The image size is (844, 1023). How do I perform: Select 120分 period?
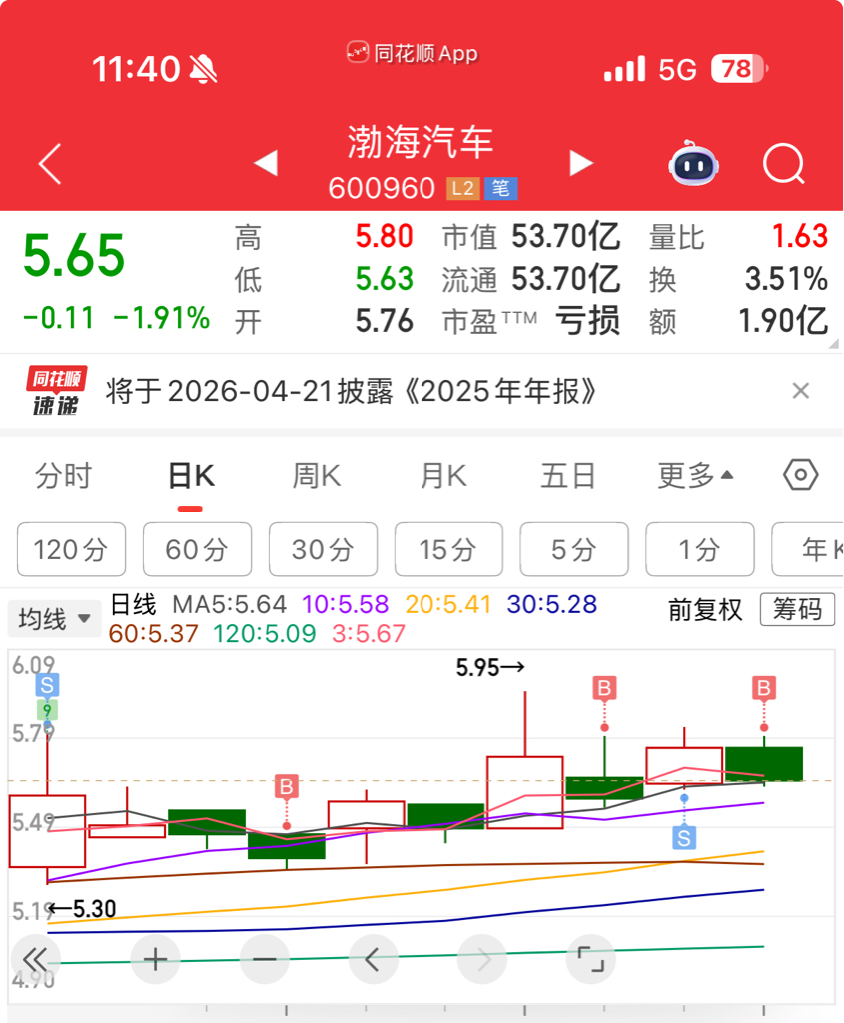71,549
